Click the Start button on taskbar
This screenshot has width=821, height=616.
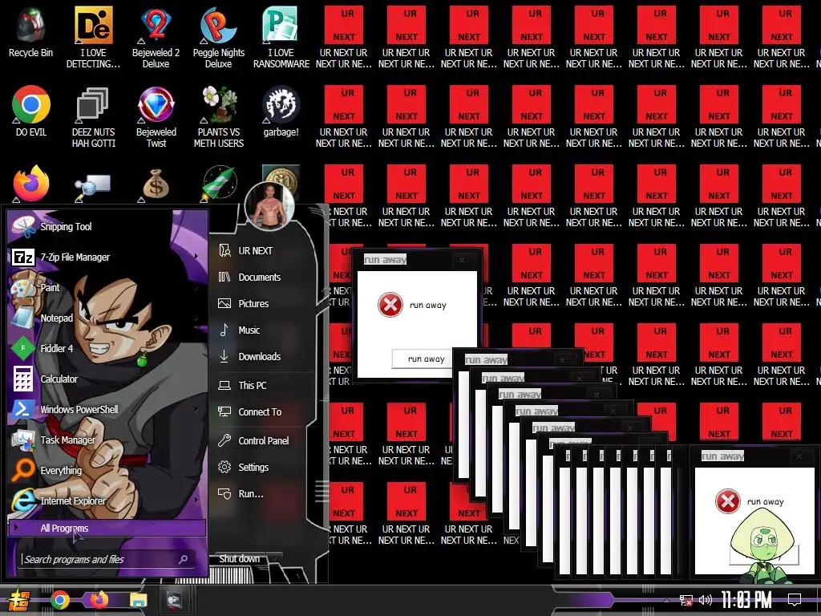19,600
